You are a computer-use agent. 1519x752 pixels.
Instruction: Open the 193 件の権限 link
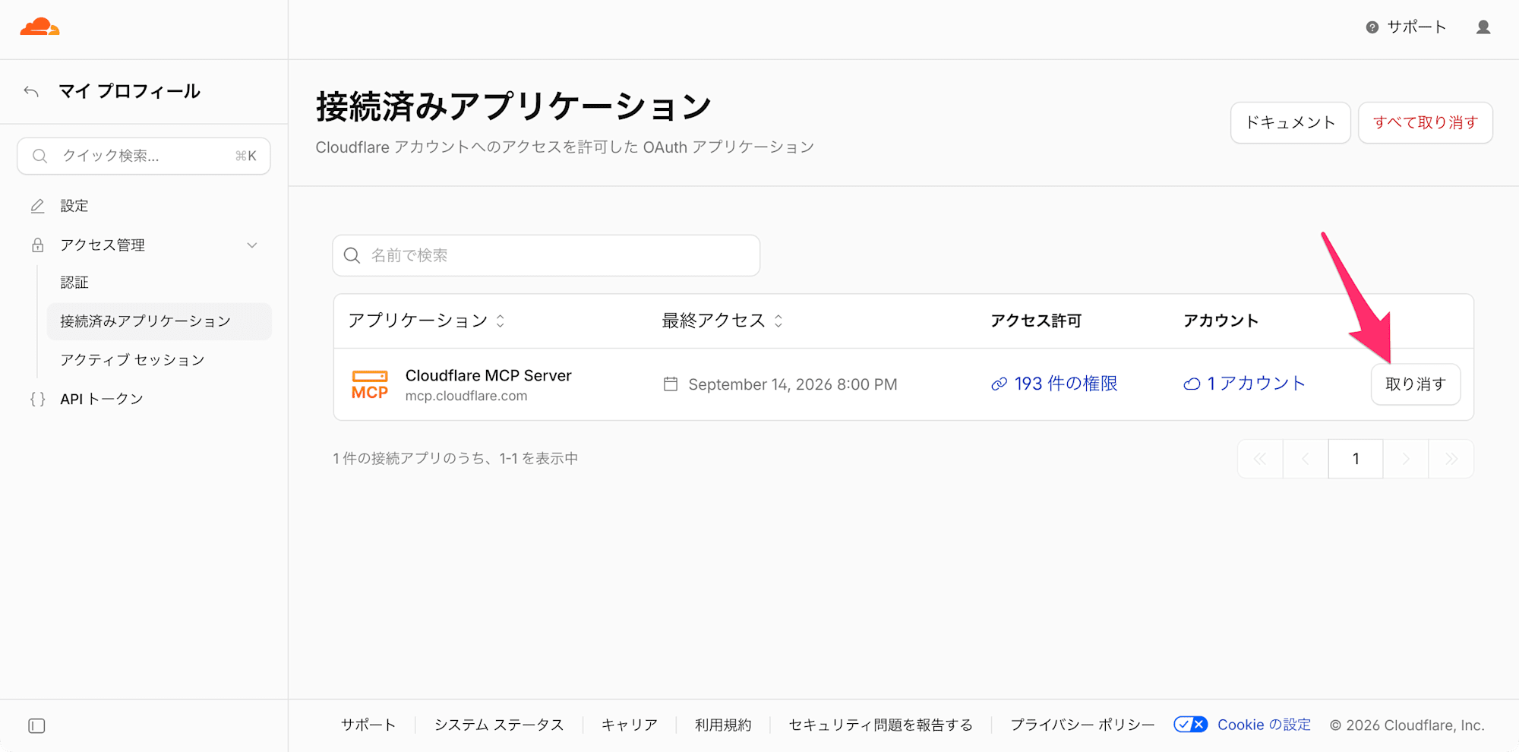coord(1054,384)
